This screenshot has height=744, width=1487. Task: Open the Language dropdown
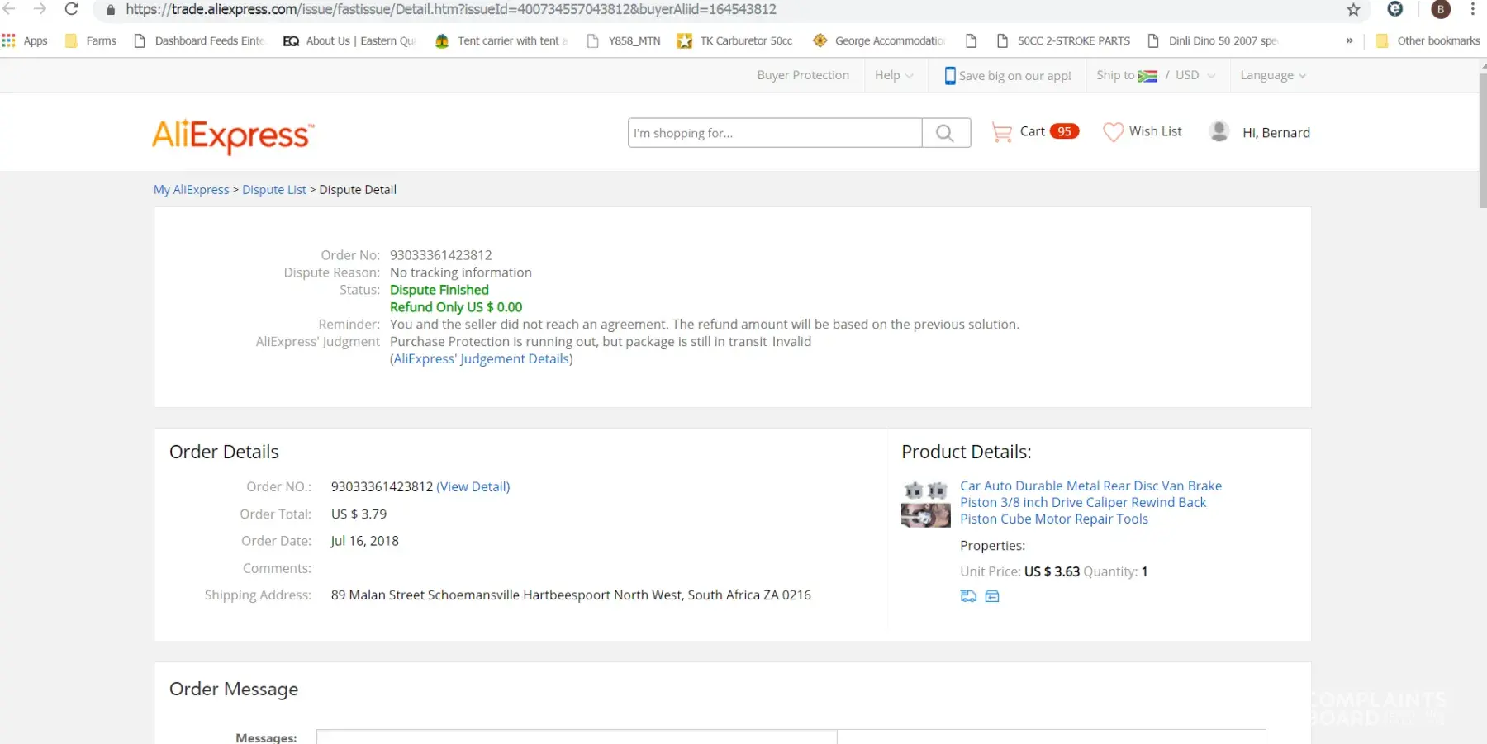(1272, 75)
